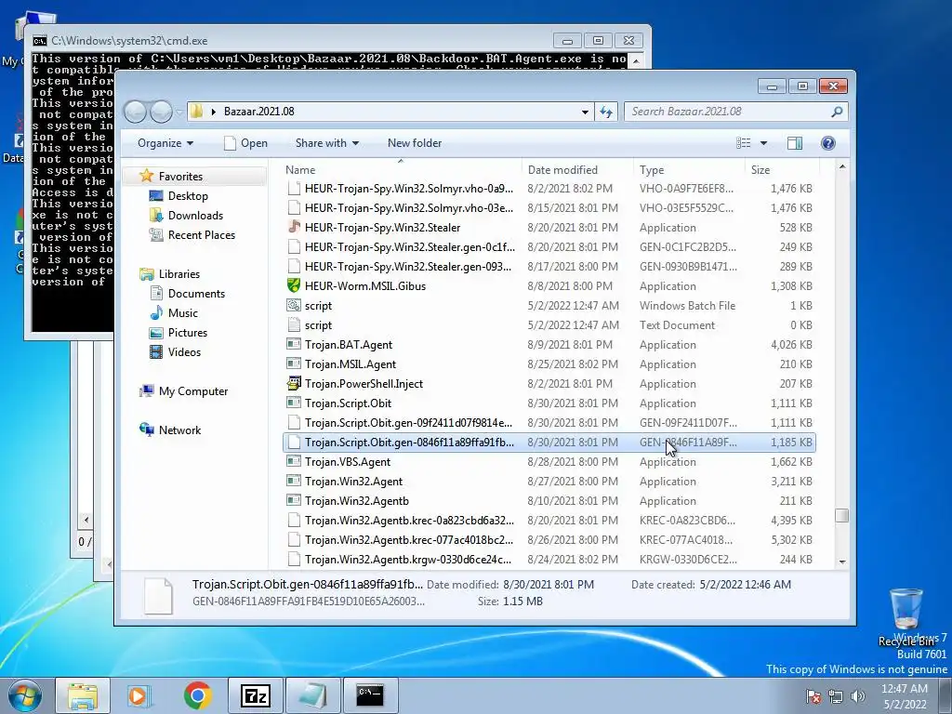
Task: Launch Windows Media Player from the taskbar
Action: pyautogui.click(x=139, y=695)
